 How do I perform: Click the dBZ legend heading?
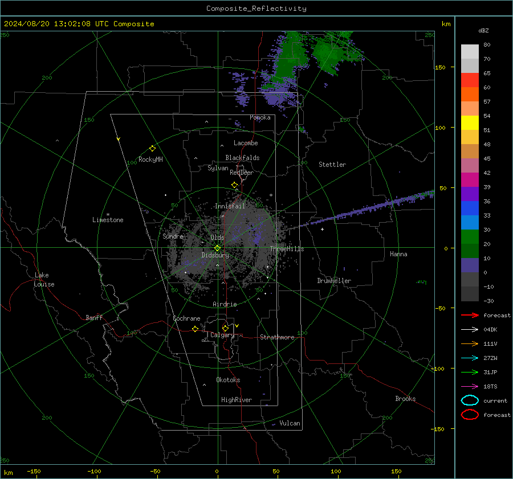pyautogui.click(x=483, y=30)
